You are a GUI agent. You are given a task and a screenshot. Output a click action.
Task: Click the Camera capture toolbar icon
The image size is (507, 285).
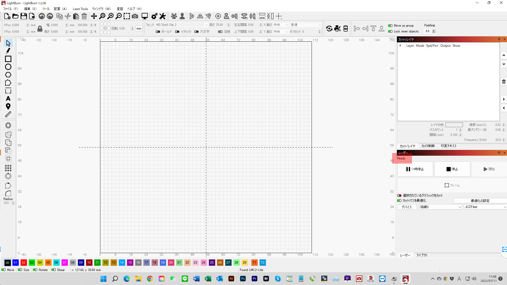135,16
